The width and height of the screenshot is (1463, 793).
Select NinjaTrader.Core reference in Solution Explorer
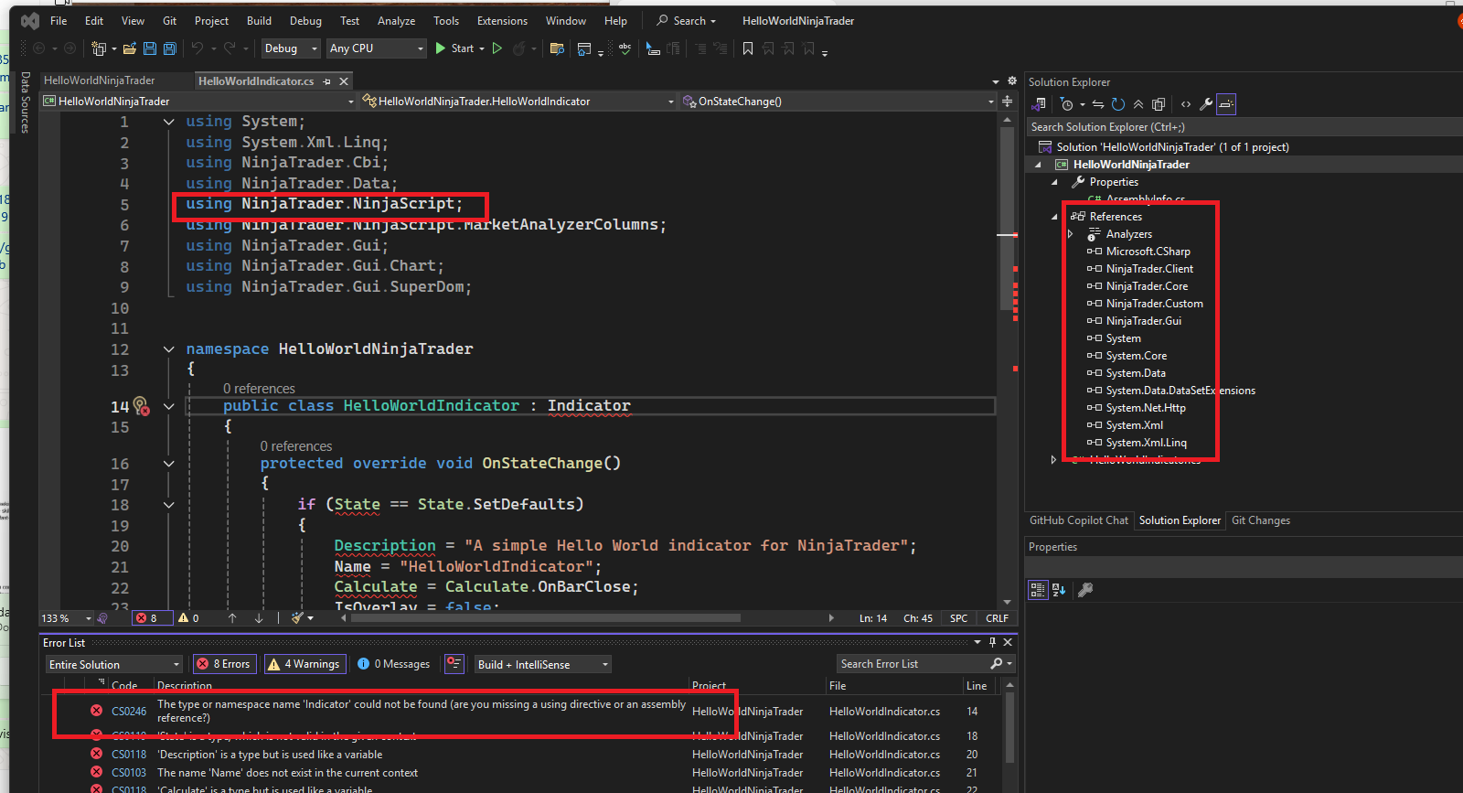[1147, 286]
